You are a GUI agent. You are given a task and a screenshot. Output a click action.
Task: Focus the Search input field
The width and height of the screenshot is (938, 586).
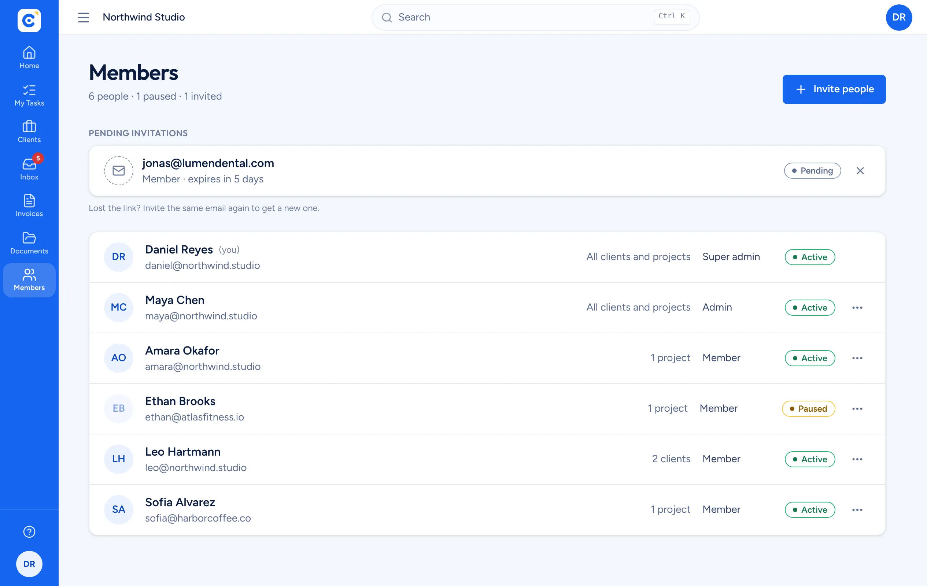tap(535, 18)
